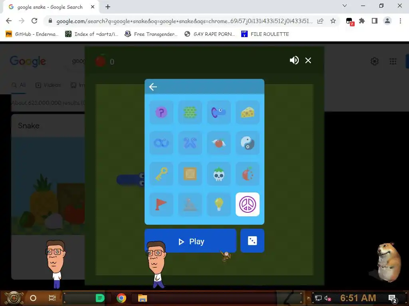
Task: Open a new browser tab
Action: click(x=108, y=7)
